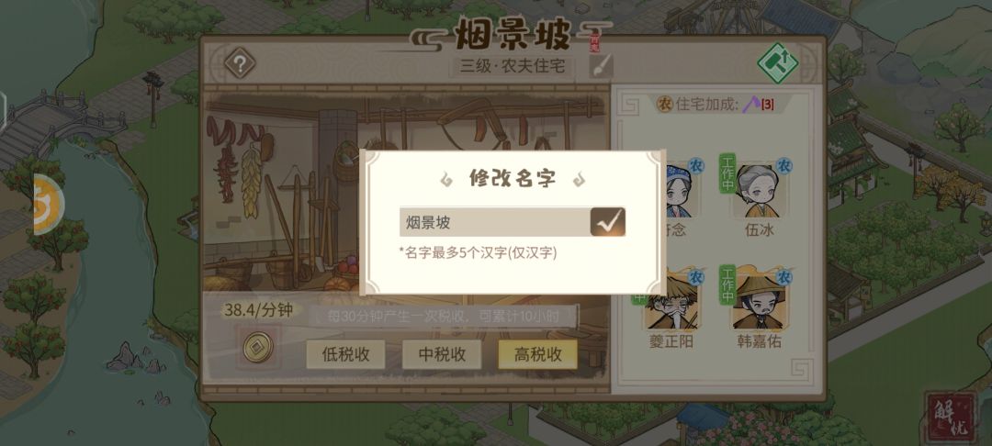Image resolution: width=992 pixels, height=446 pixels.
Task: Select 低税收 tax level
Action: tap(345, 354)
